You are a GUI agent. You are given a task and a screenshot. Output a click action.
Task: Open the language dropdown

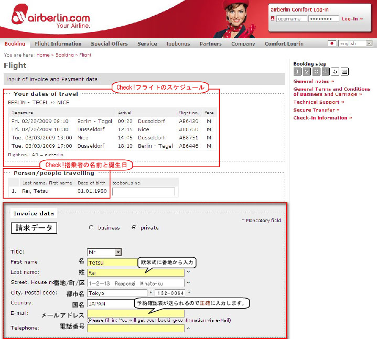(x=355, y=44)
